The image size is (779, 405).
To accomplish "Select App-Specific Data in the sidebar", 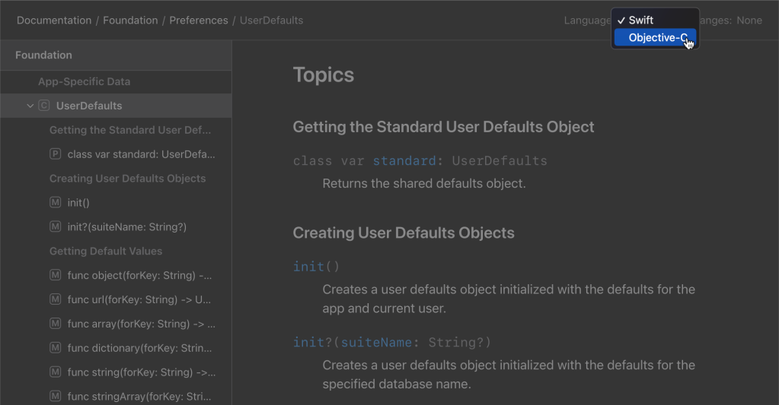I will point(85,82).
